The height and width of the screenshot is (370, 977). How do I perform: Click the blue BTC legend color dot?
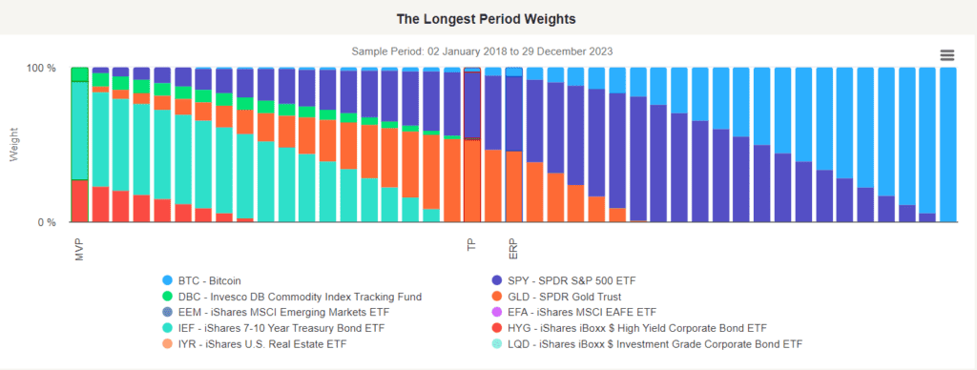[166, 281]
